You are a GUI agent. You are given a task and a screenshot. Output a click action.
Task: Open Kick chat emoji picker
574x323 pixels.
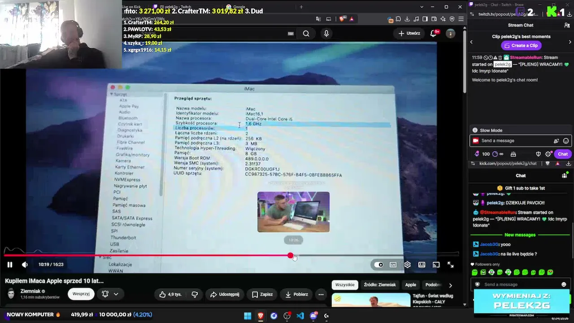tap(564, 284)
